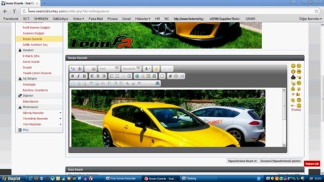The image size is (324, 182).
Task: Open the Başlat start menu
Action: [11, 178]
